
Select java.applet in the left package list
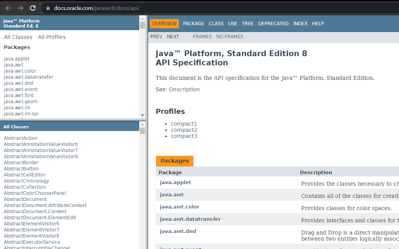pyautogui.click(x=16, y=58)
